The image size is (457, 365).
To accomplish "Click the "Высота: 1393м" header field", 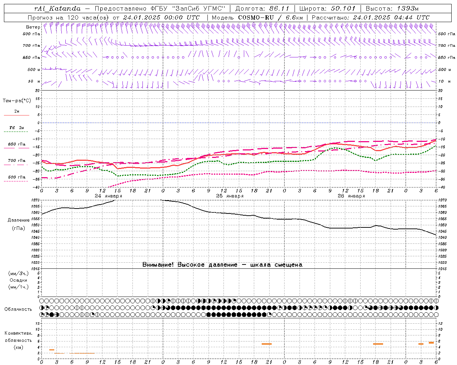I will [x=392, y=9].
